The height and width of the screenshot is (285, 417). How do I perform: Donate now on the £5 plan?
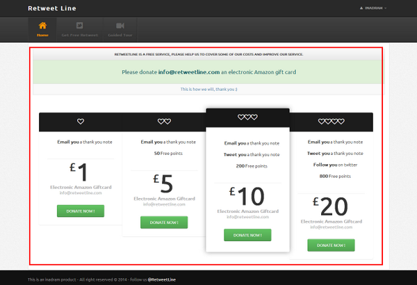(164, 222)
